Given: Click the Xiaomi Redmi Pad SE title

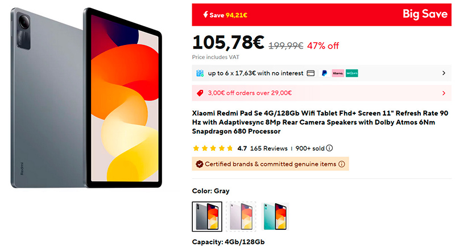Looking at the screenshot, I should [x=321, y=122].
